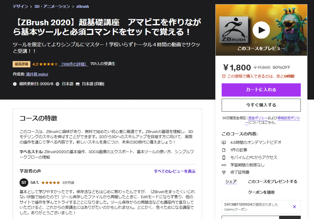314x219 pixels.
Task: Click クーポンを適用 apply coupon button
Action: click(x=261, y=192)
